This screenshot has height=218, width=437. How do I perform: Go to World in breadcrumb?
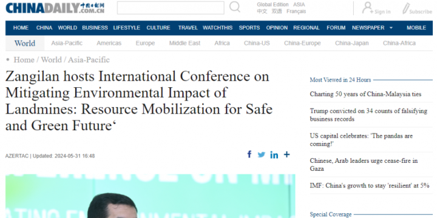[x=51, y=60]
